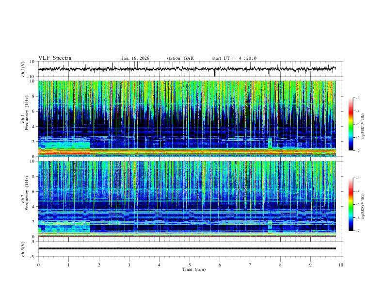Viewport: 384px width, 297px height.
Task: Click the "2" kHz tick on ch.1 frequency axis
Action: coord(33,141)
